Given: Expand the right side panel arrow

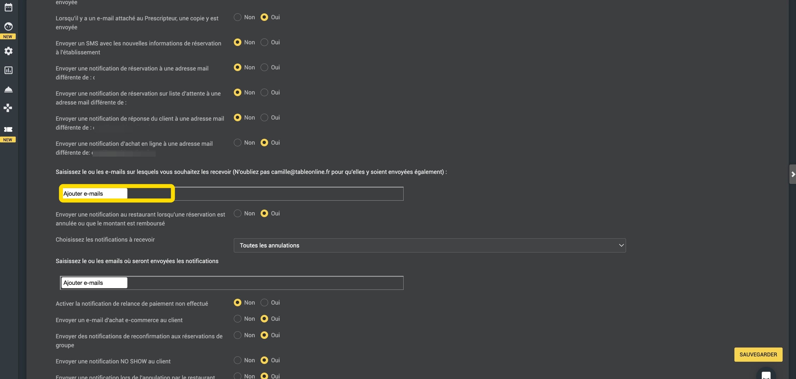Looking at the screenshot, I should [x=793, y=174].
